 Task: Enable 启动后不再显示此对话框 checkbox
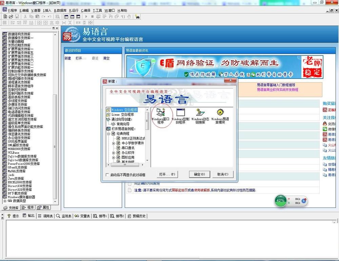107,175
